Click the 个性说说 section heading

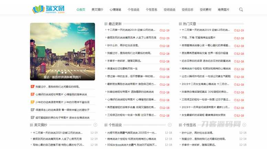point(115,125)
